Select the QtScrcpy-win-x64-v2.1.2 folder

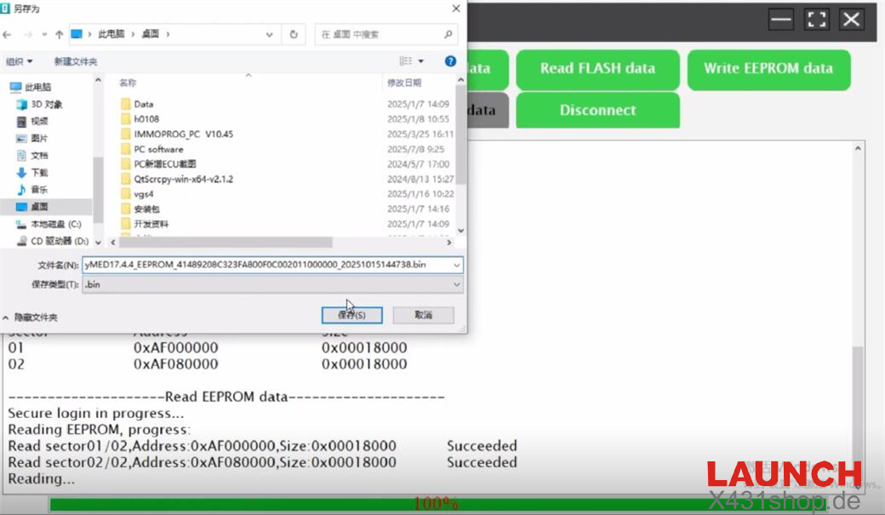pyautogui.click(x=183, y=179)
